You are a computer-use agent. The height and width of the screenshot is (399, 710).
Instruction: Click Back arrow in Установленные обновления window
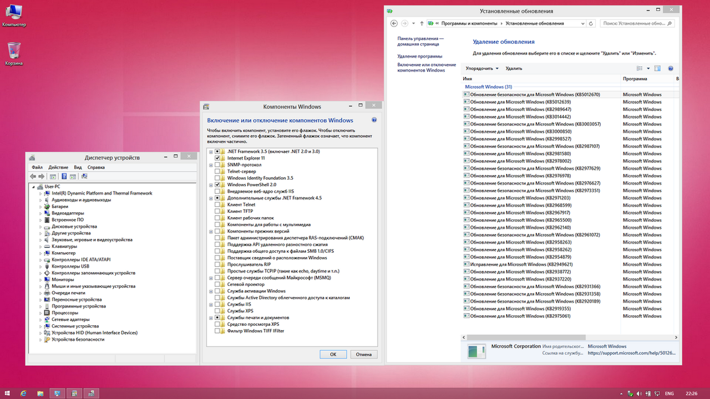tap(394, 23)
